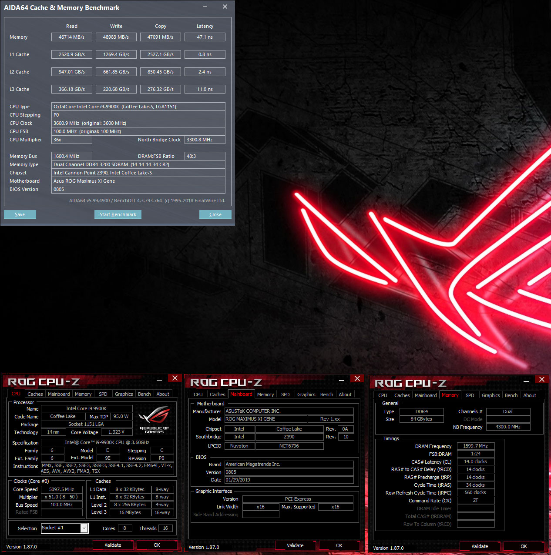Viewport: 551px width, 555px height.
Task: Click DRAM:FSB Ratio value 48:3
Action: 205,156
